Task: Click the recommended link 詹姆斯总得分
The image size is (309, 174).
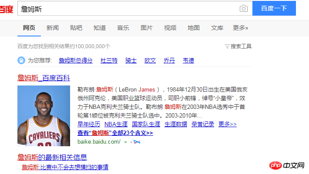Action: pyautogui.click(x=76, y=60)
